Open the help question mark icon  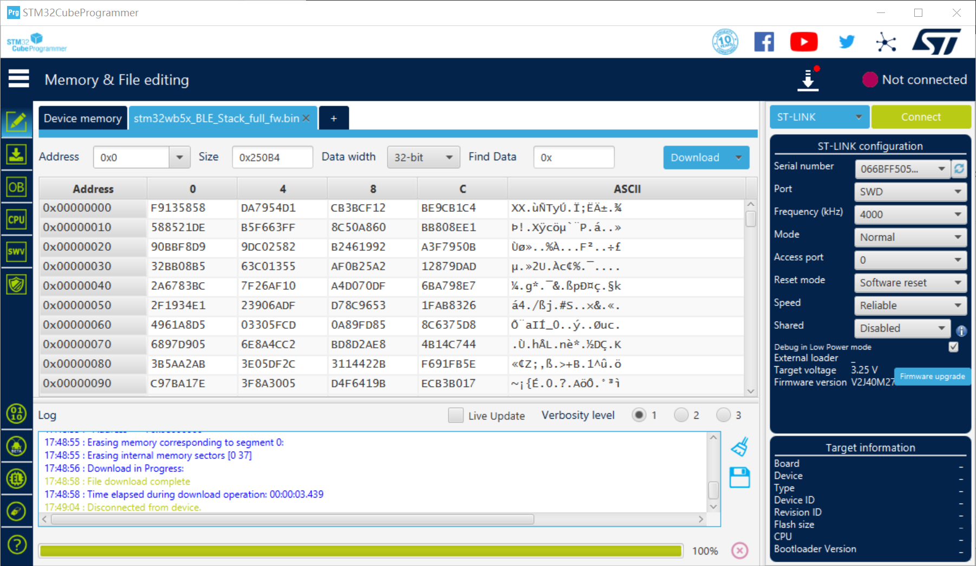(x=17, y=544)
